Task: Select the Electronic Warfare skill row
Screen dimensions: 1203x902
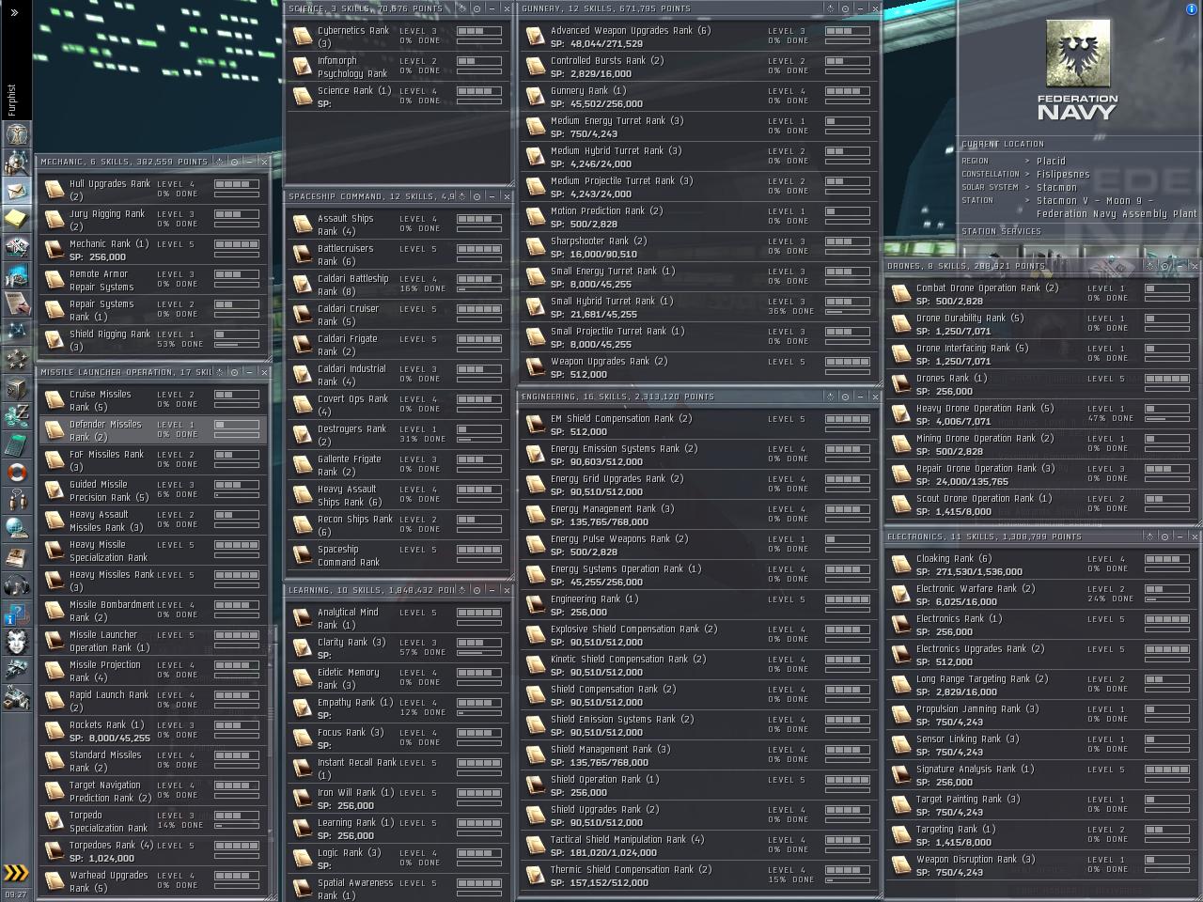Action: point(1041,595)
